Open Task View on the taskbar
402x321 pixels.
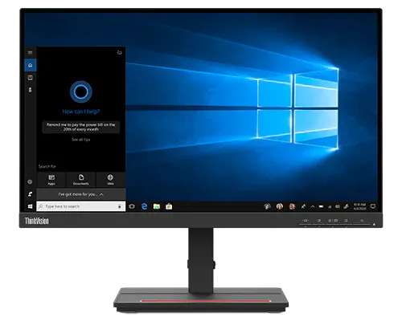132,206
